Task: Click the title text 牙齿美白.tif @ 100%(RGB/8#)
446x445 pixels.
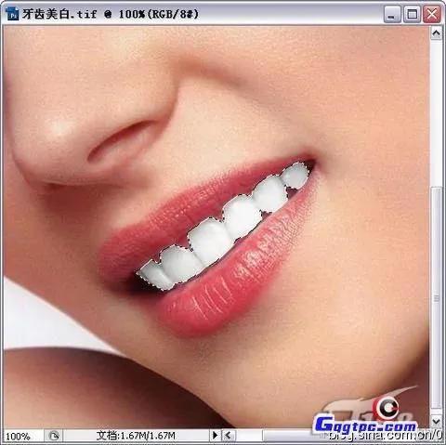Action: (111, 14)
